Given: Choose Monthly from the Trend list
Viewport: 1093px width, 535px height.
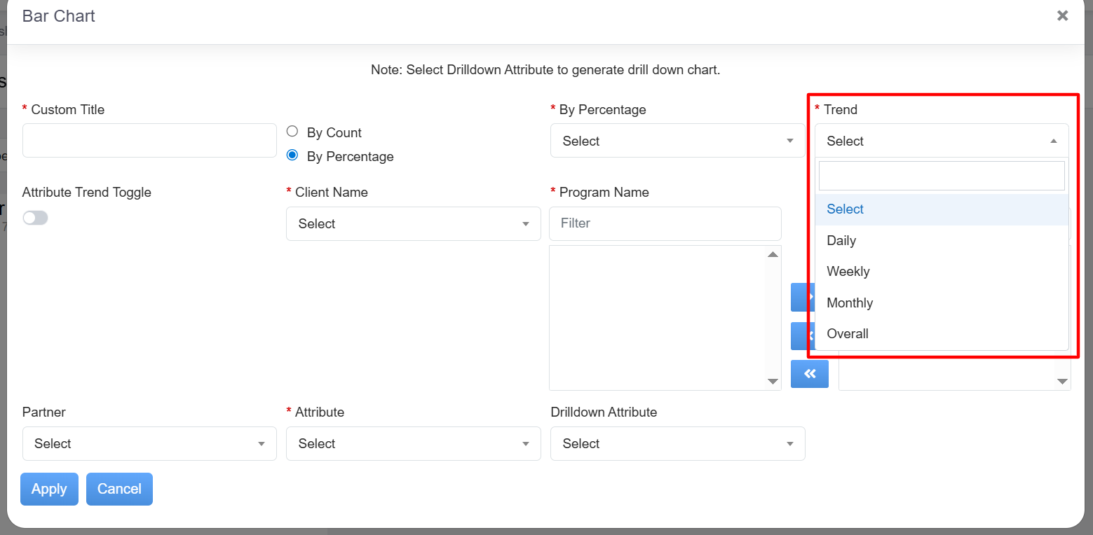Looking at the screenshot, I should (850, 303).
